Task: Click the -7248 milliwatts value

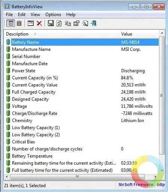Action: (137, 113)
